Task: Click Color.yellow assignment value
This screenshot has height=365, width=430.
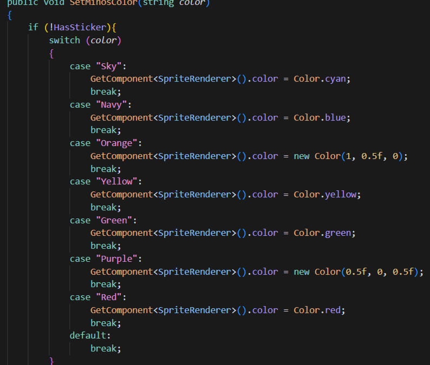Action: (325, 195)
